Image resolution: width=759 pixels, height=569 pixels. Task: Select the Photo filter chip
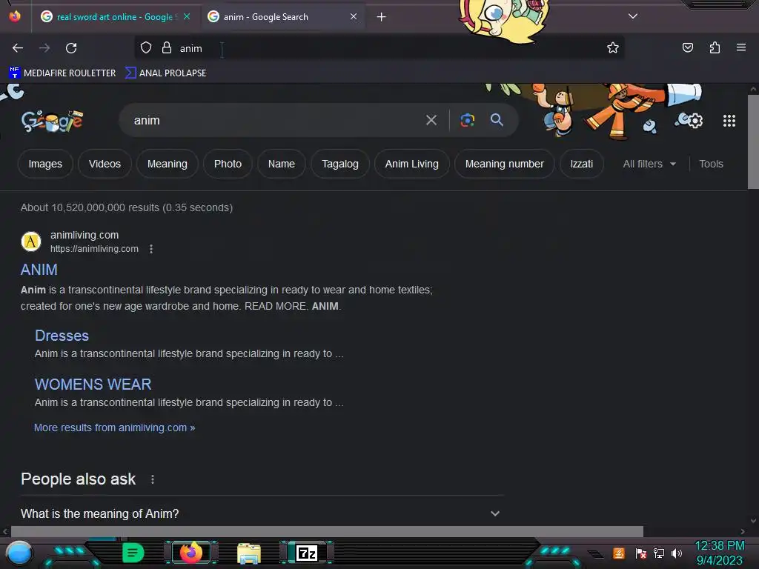pos(228,164)
